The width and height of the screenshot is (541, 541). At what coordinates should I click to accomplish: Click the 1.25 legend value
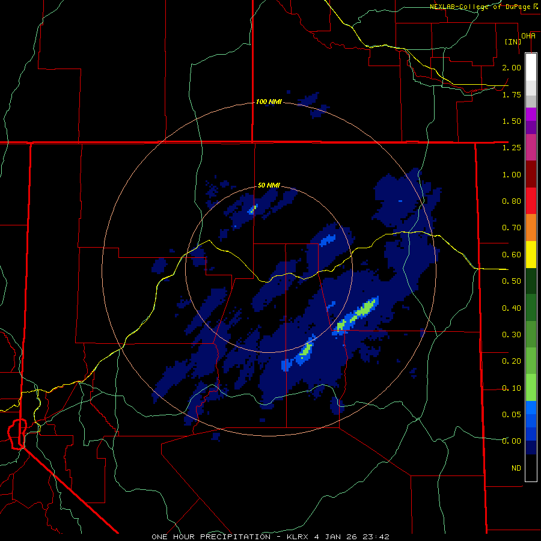coord(512,148)
